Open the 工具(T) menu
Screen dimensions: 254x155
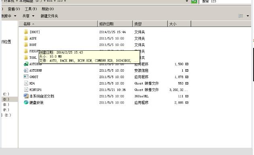point(31,9)
